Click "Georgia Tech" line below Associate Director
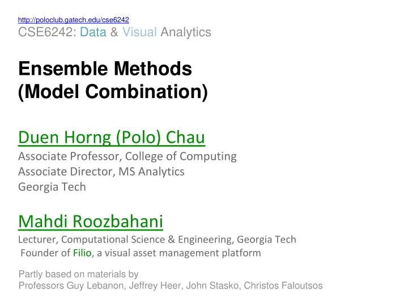The width and height of the screenshot is (408, 306). click(x=52, y=187)
